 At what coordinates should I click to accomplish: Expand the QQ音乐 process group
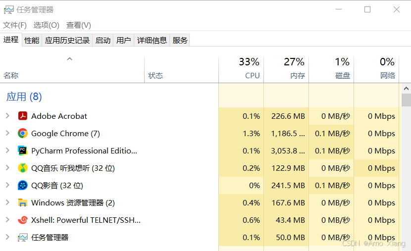pyautogui.click(x=7, y=168)
